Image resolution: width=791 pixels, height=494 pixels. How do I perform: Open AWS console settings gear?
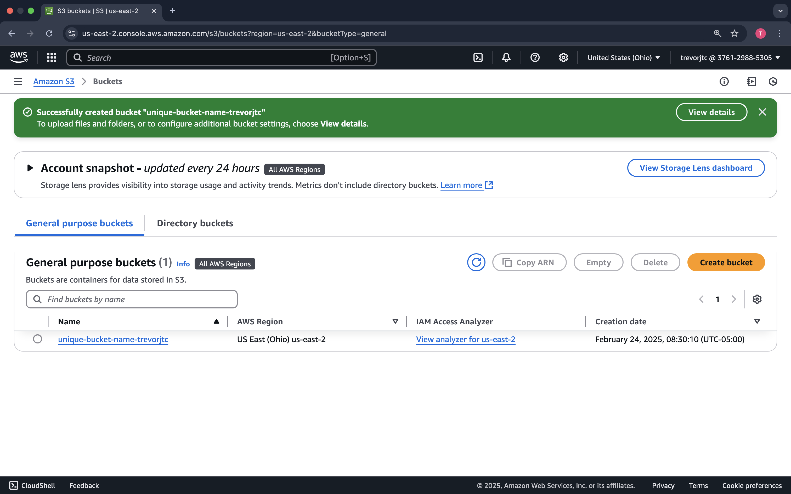pyautogui.click(x=563, y=57)
